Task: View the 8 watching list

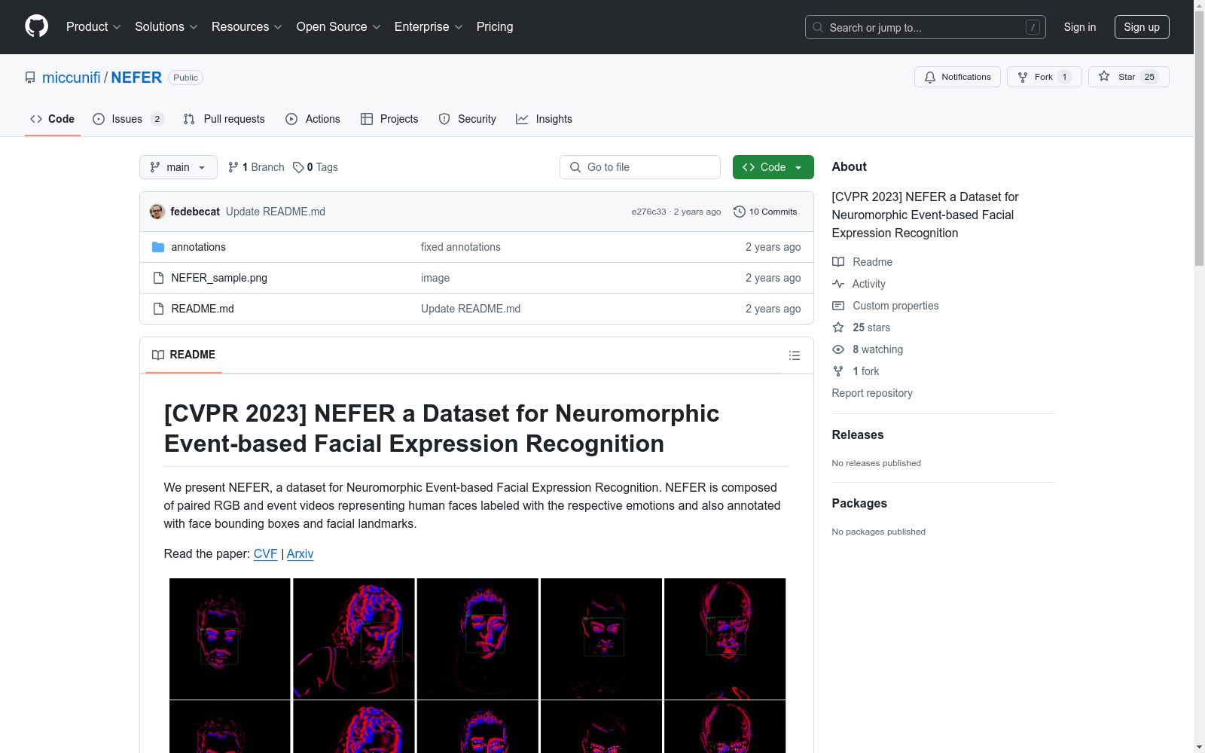Action: [x=868, y=349]
